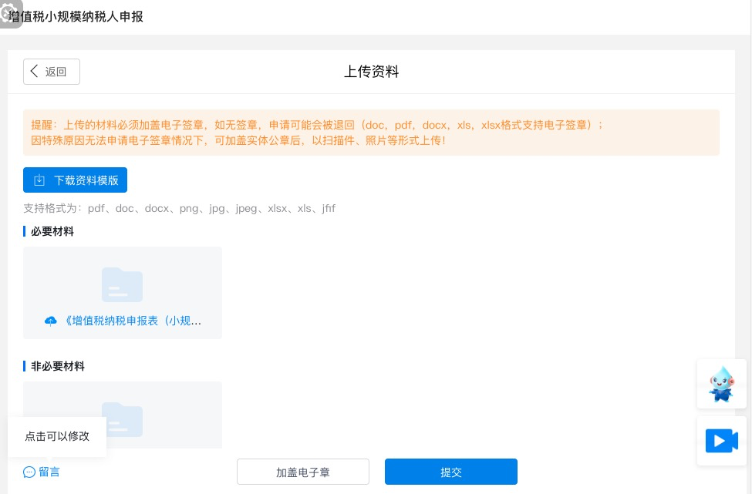The height and width of the screenshot is (494, 752).
Task: Click the orange 提醒 notice banner
Action: (x=371, y=133)
